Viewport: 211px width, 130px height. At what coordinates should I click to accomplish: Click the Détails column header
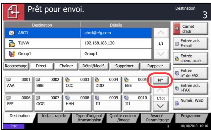(x=116, y=25)
